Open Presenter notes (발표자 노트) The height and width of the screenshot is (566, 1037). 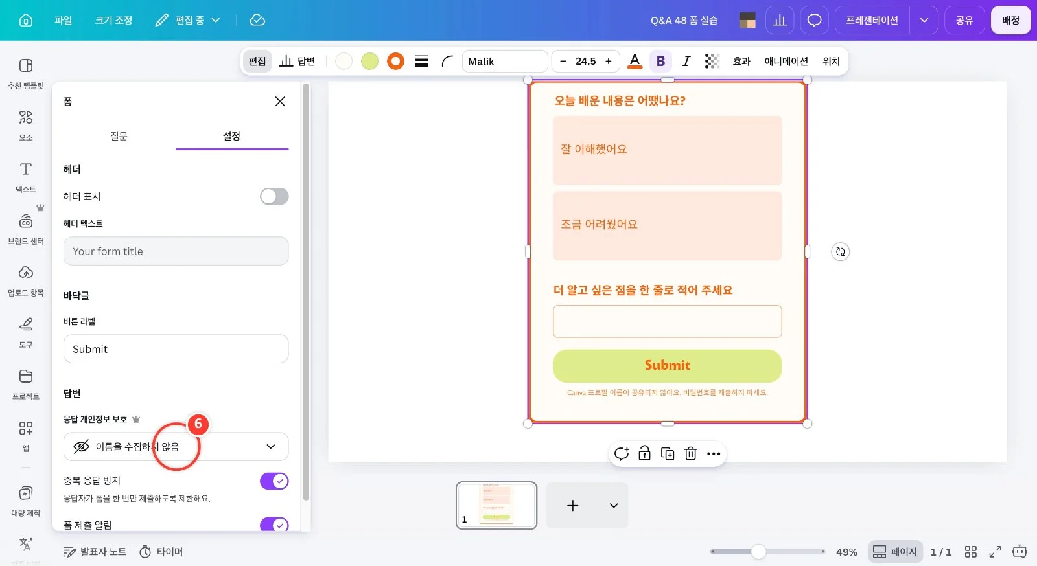tap(95, 552)
